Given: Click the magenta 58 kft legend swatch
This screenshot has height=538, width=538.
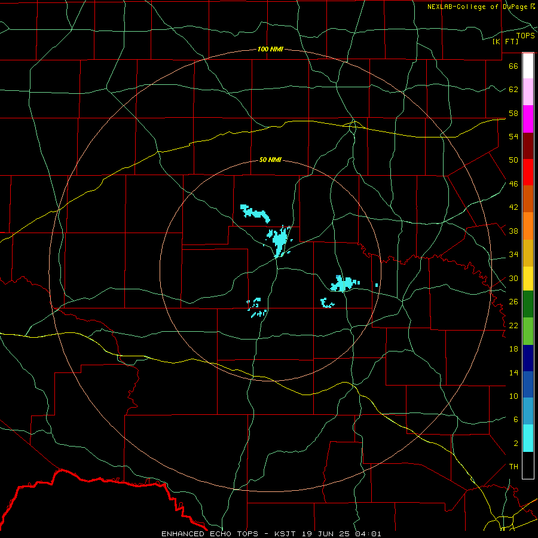Looking at the screenshot, I should tap(528, 119).
